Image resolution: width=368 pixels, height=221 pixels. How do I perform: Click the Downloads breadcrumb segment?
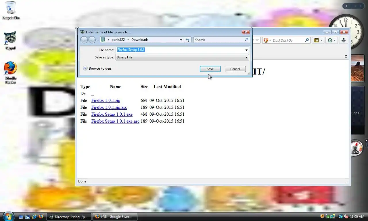coord(140,40)
